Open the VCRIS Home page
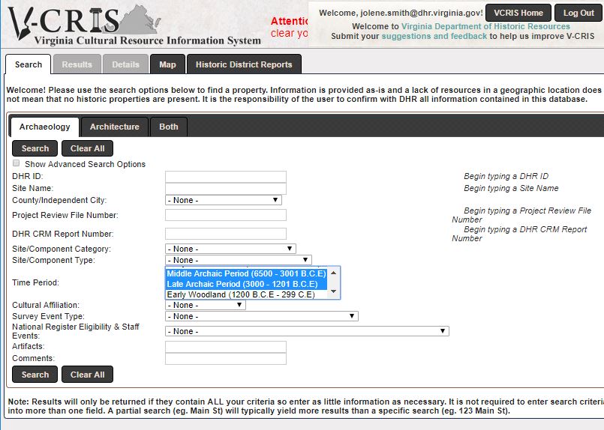This screenshot has height=430, width=604. tap(518, 13)
